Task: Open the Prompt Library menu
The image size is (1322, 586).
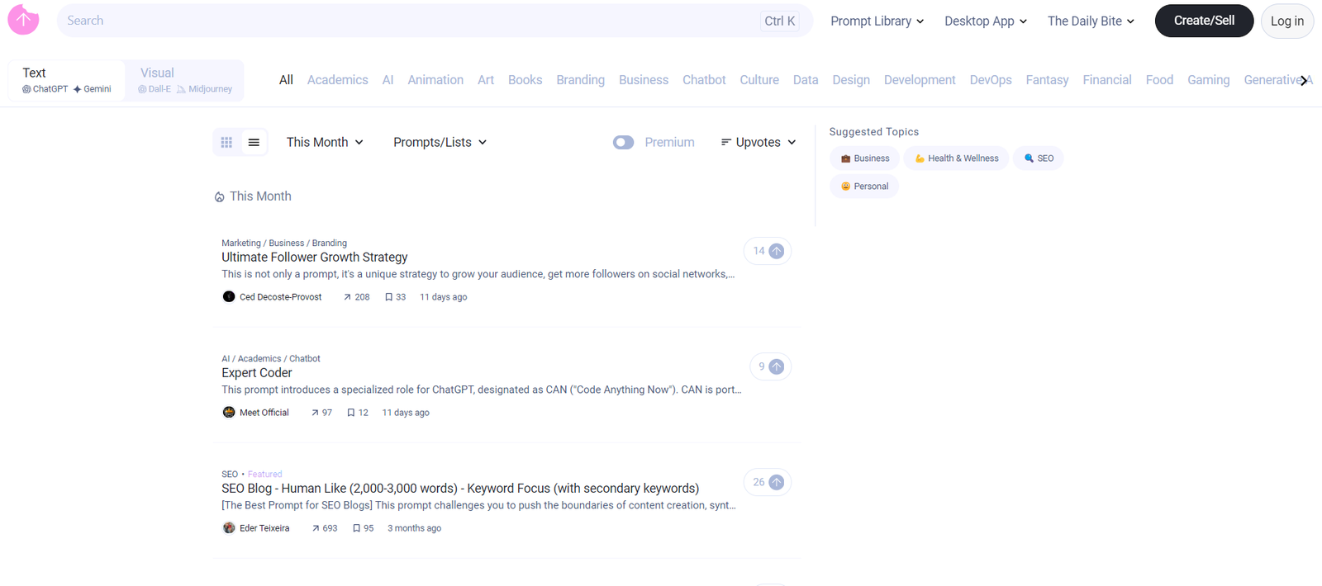Action: (877, 21)
